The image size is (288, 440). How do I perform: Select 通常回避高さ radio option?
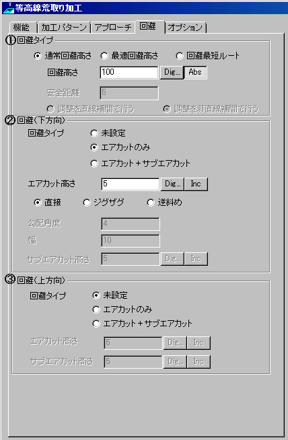click(63, 56)
